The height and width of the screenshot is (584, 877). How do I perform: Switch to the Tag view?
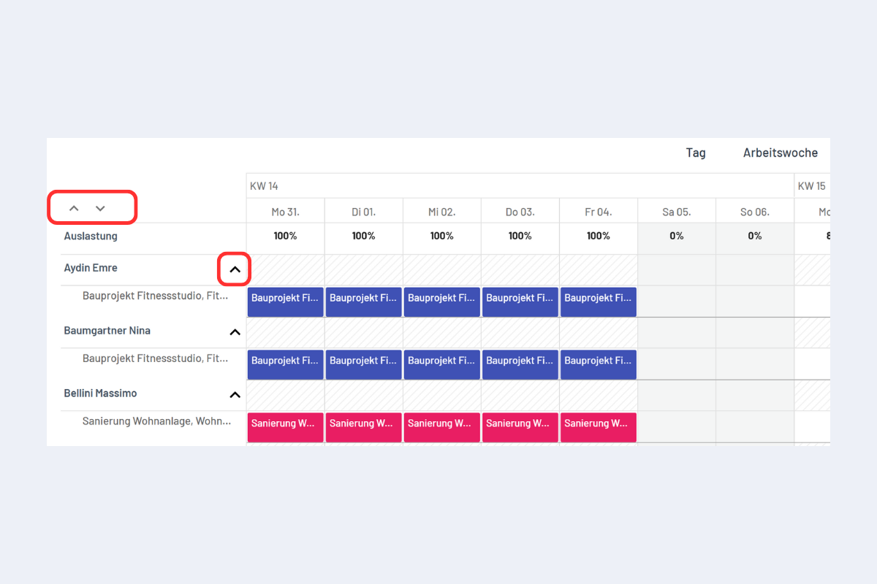[x=696, y=153]
